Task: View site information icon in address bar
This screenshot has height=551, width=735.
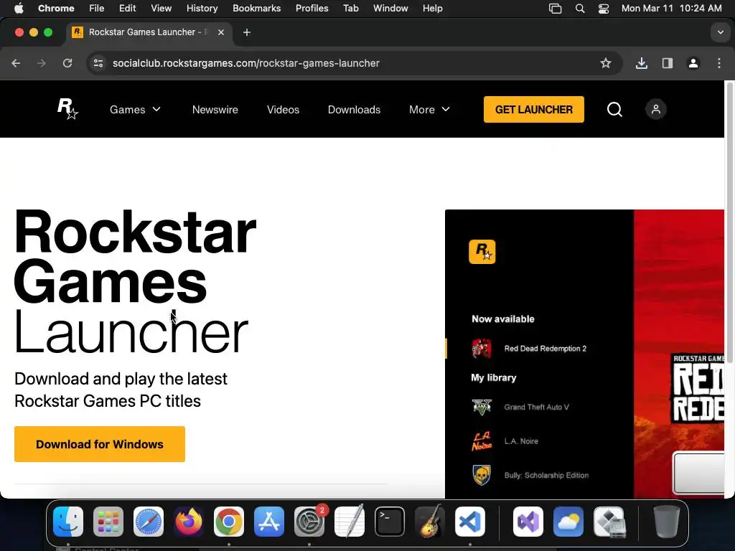Action: (x=98, y=63)
